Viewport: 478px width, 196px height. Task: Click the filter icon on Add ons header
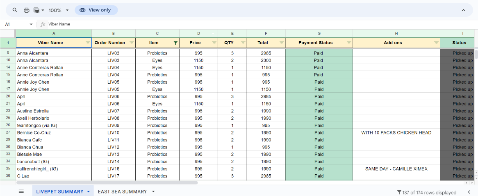tap(436, 43)
